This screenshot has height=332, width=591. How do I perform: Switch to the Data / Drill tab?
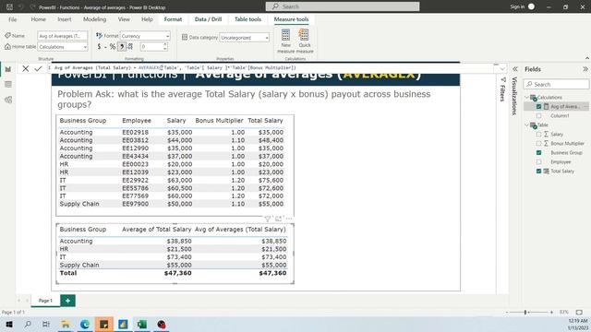point(208,19)
